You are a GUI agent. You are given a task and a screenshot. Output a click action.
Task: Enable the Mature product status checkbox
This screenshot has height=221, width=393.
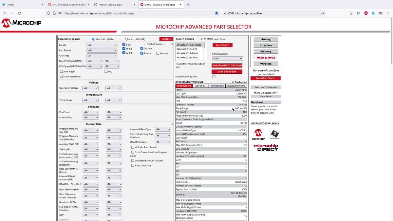tap(158, 53)
